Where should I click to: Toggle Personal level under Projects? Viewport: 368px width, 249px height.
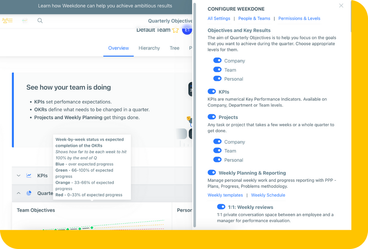tap(217, 159)
